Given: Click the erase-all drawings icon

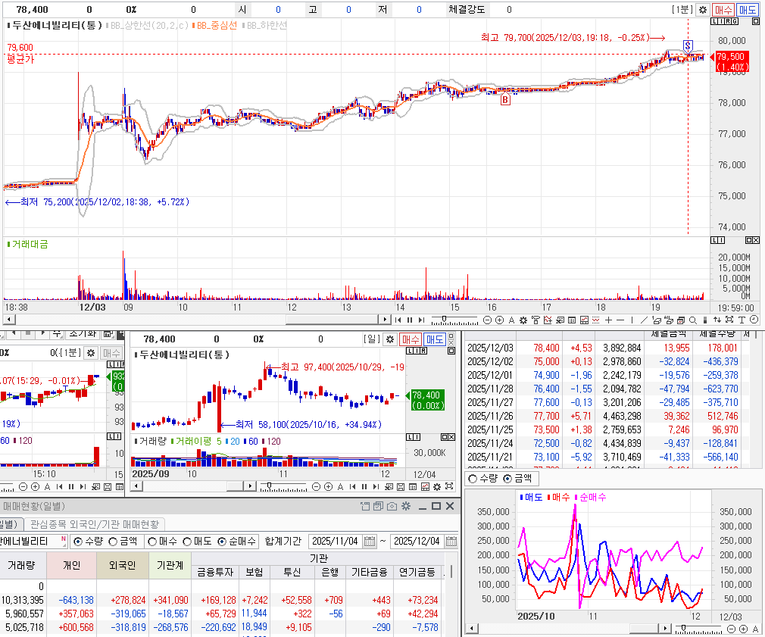Looking at the screenshot, I should point(668,320).
